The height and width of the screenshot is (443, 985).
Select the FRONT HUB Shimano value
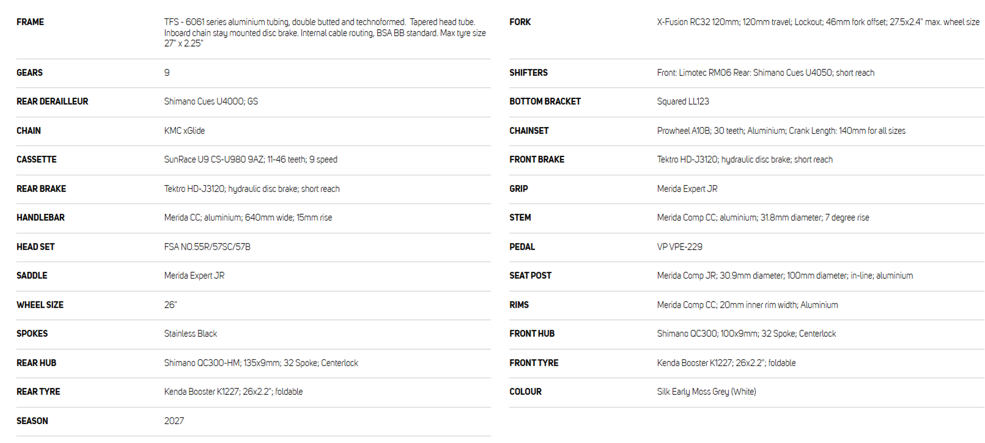[746, 333]
